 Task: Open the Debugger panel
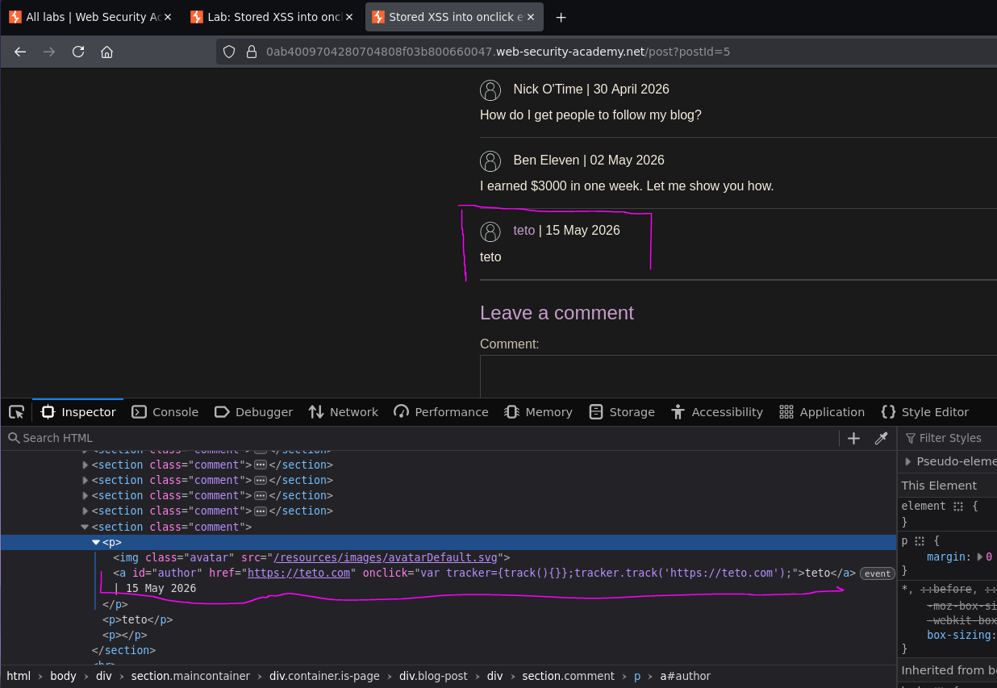tap(253, 412)
